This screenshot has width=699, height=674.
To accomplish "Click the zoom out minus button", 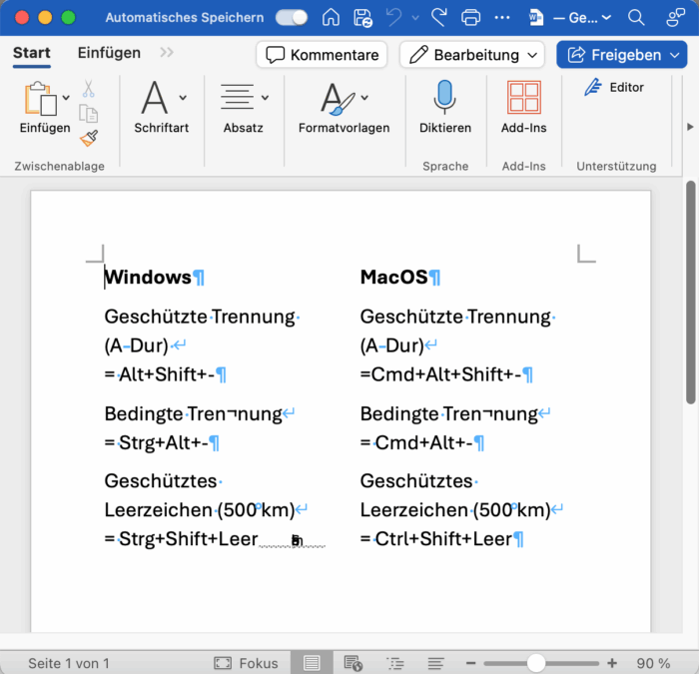I will (470, 663).
